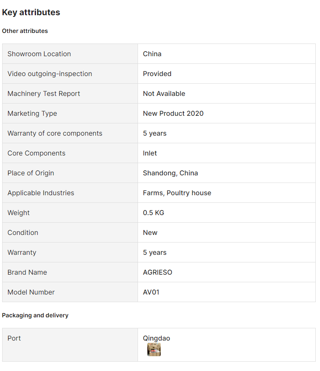320x371 pixels.
Task: Select Farms, Poultry house value
Action: coord(177,193)
